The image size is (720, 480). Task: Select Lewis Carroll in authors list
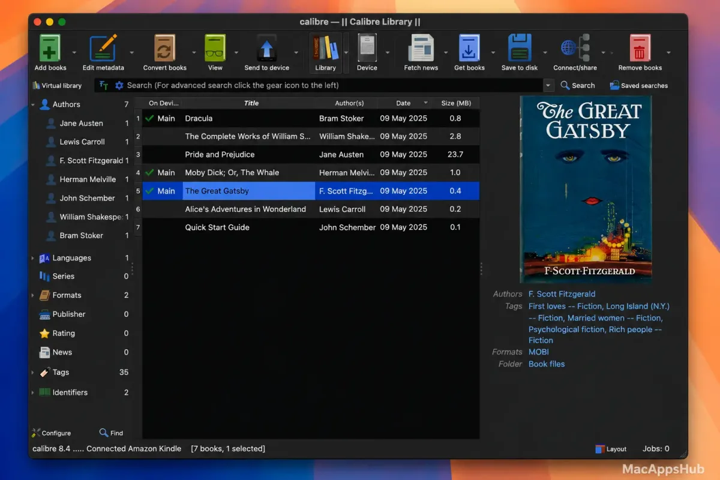pos(82,142)
